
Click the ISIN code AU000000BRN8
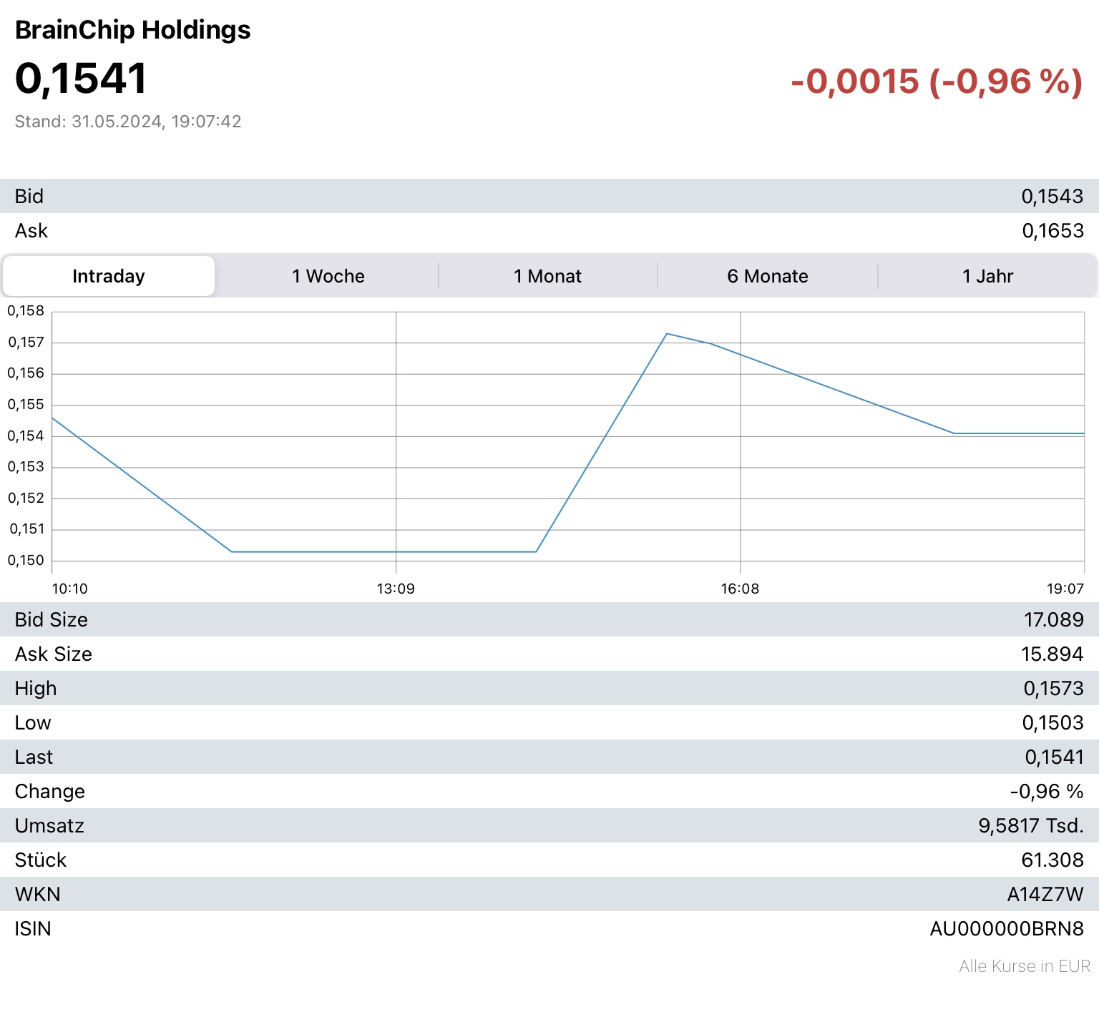(1006, 929)
